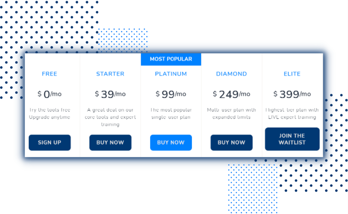Select the $39/mo price text
This screenshot has width=348, height=214.
[110, 94]
